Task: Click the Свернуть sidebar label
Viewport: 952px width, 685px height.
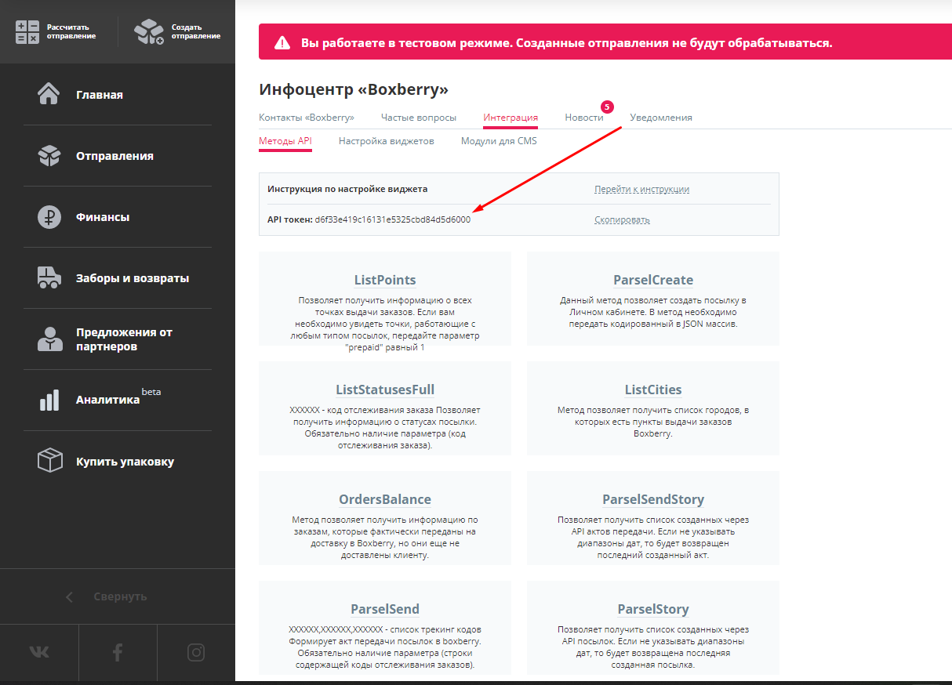Action: click(x=120, y=596)
